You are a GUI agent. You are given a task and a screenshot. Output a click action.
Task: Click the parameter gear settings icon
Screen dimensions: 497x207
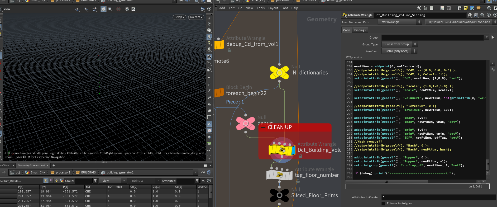(470, 15)
